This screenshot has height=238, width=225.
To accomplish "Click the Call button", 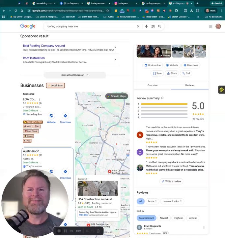I will point(186,73).
